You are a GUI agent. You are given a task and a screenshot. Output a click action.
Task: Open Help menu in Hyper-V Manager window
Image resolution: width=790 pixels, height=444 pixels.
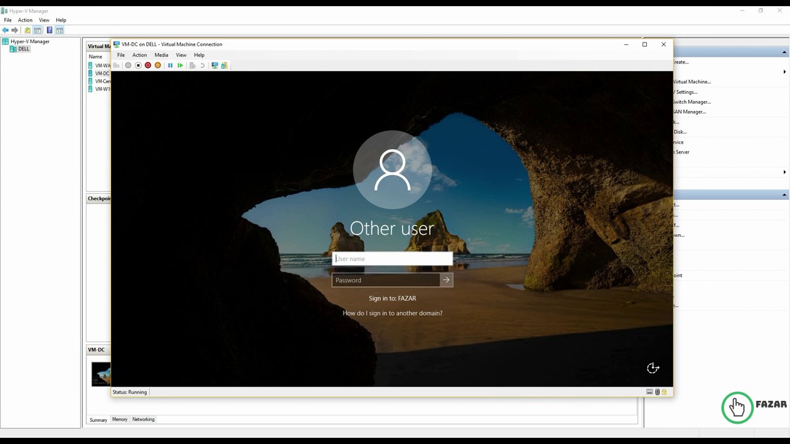(x=61, y=20)
